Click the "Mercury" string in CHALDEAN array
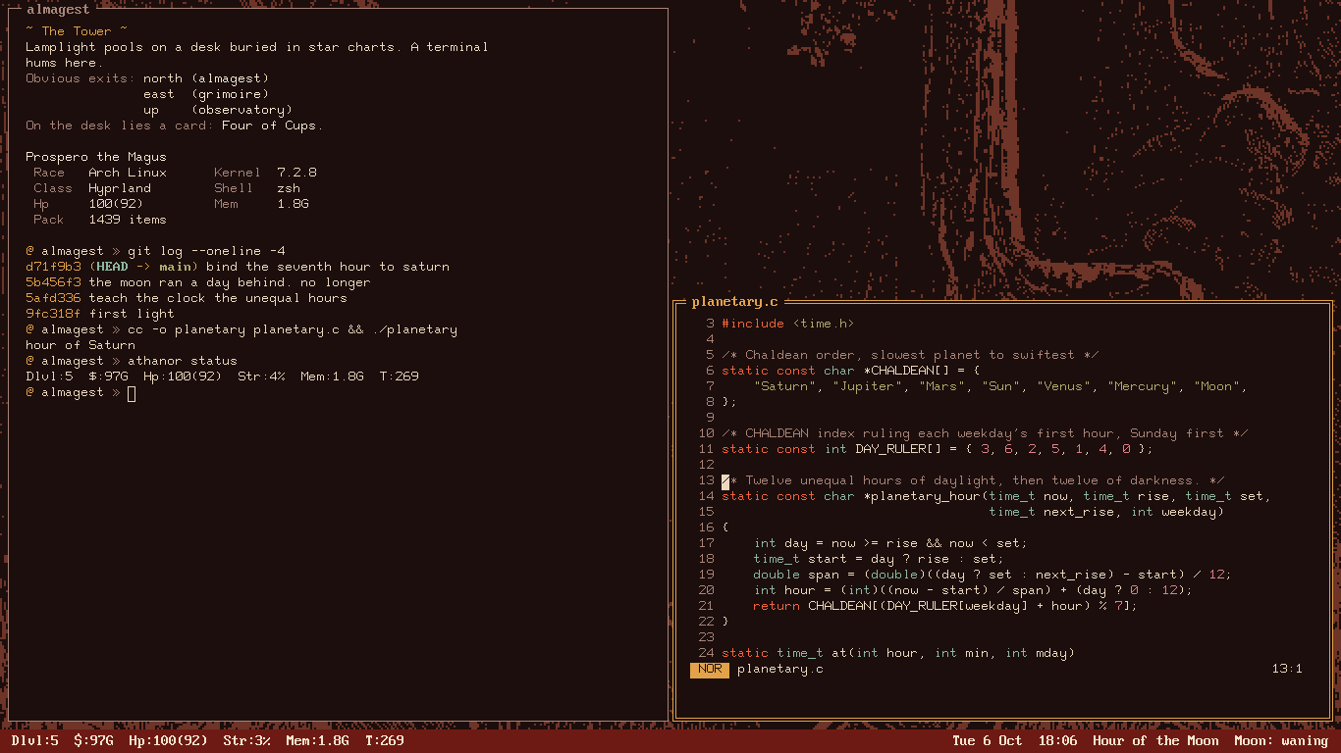 [1146, 386]
